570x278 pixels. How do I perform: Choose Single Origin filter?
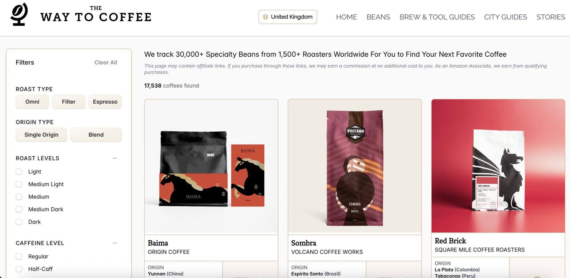tap(41, 135)
